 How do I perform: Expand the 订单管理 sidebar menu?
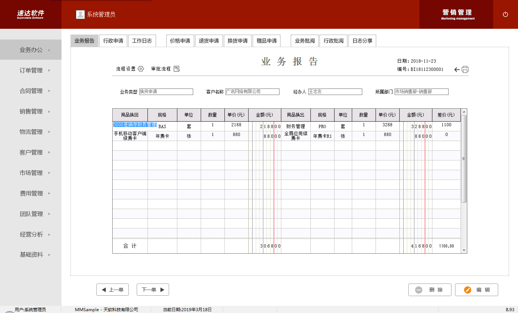(x=31, y=71)
